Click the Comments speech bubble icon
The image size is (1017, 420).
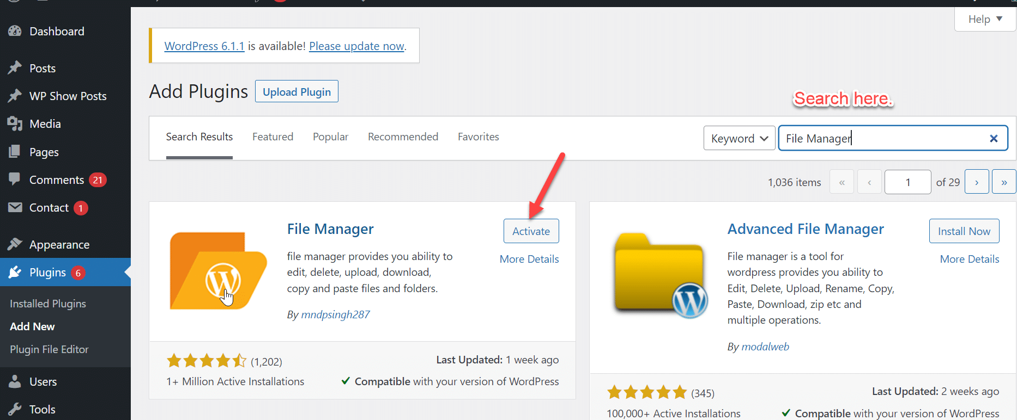pos(15,179)
